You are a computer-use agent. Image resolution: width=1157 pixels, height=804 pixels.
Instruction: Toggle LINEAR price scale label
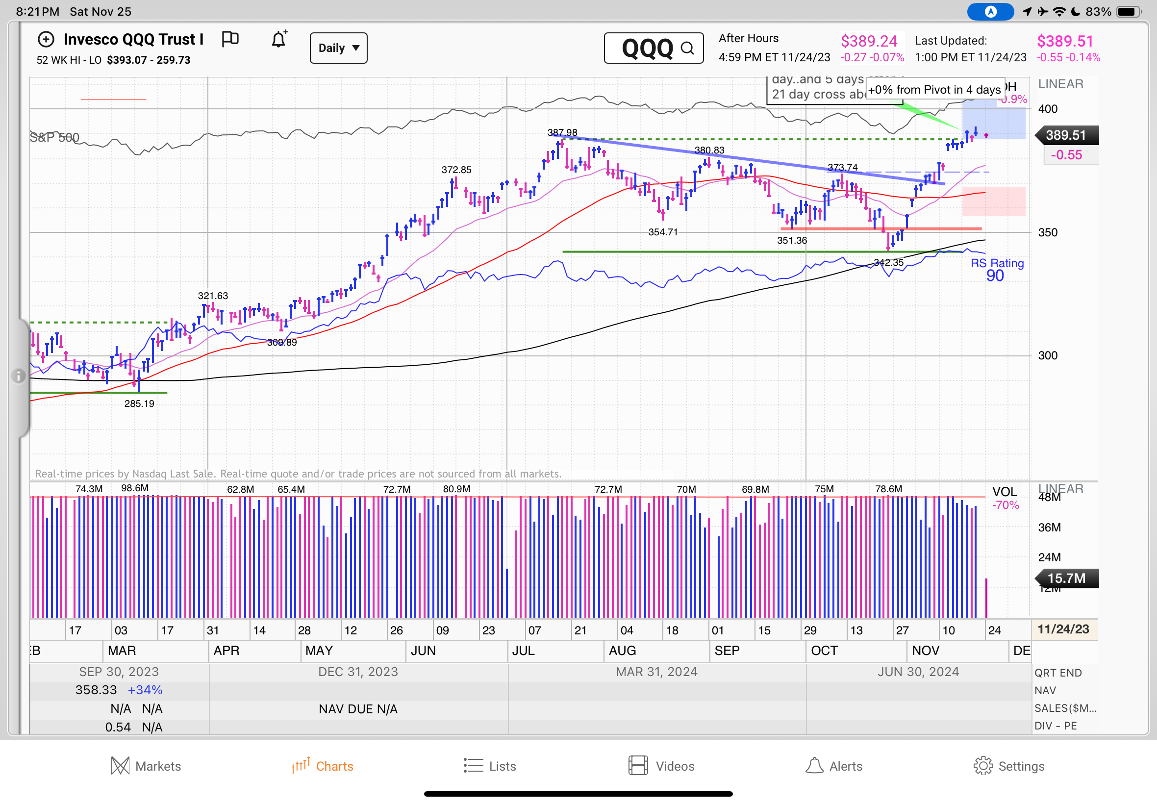point(1060,84)
